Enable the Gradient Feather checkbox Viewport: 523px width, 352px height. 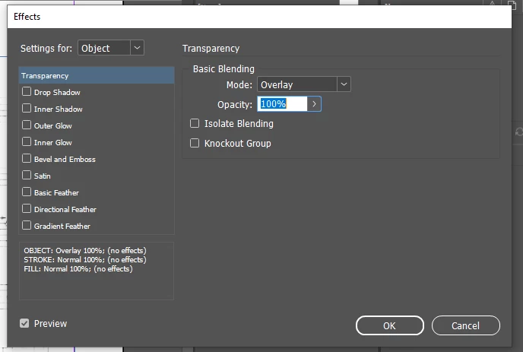click(27, 225)
